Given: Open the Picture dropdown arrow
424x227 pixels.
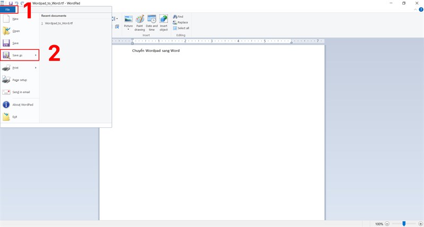Looking at the screenshot, I should tap(128, 29).
